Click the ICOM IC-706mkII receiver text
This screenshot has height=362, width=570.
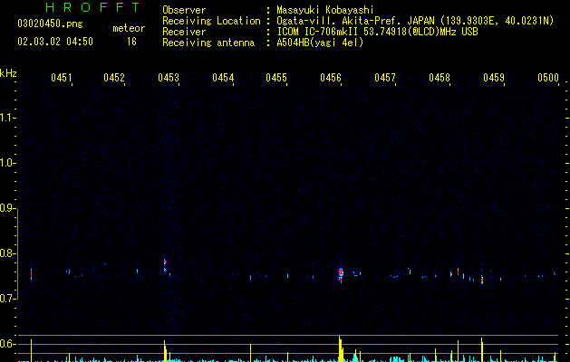coord(377,32)
